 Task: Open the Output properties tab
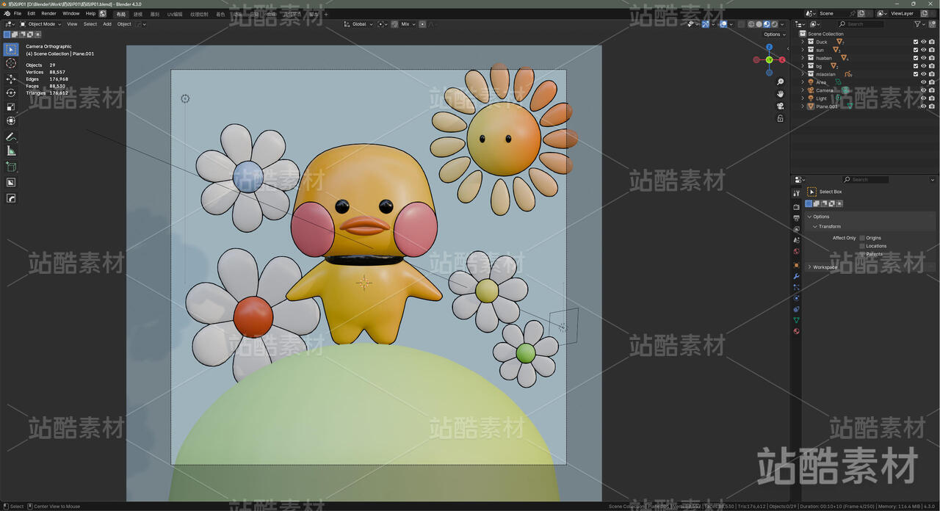point(796,218)
